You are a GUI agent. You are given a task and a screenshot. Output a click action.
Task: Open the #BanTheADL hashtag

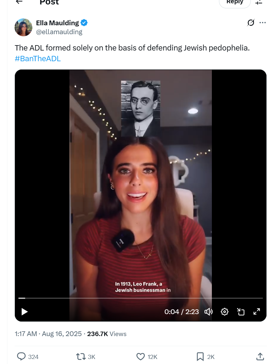tap(38, 59)
